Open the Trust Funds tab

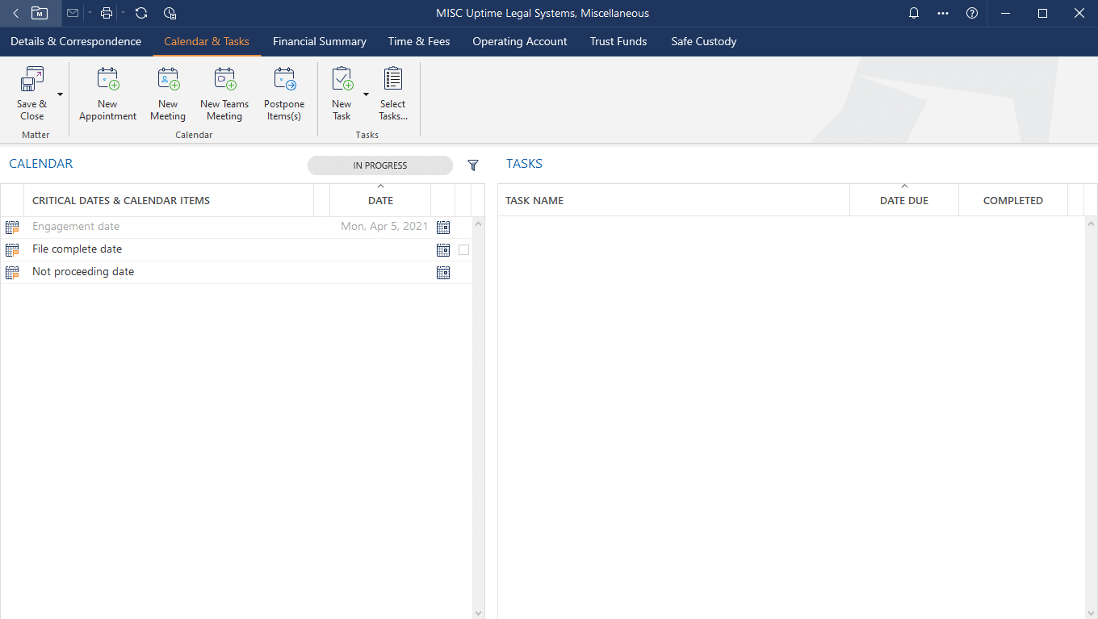coord(618,41)
